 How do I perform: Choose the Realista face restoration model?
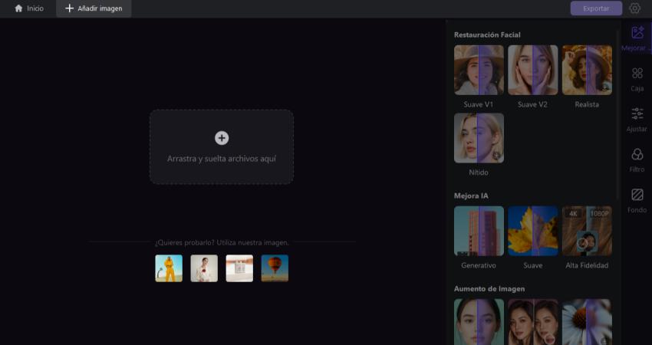click(586, 70)
